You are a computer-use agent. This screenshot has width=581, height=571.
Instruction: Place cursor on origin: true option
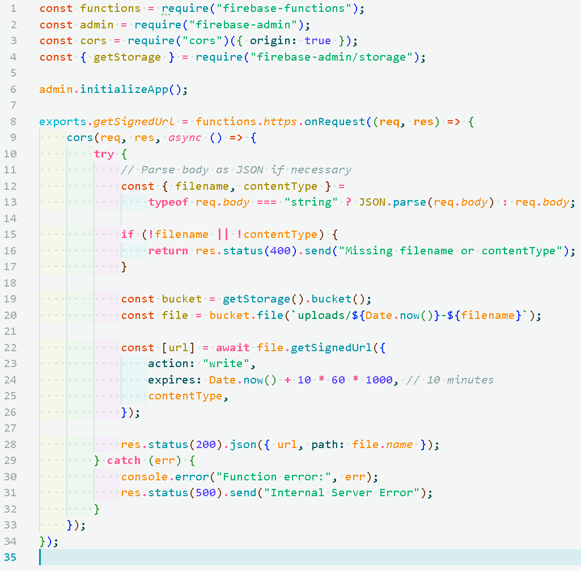[290, 41]
